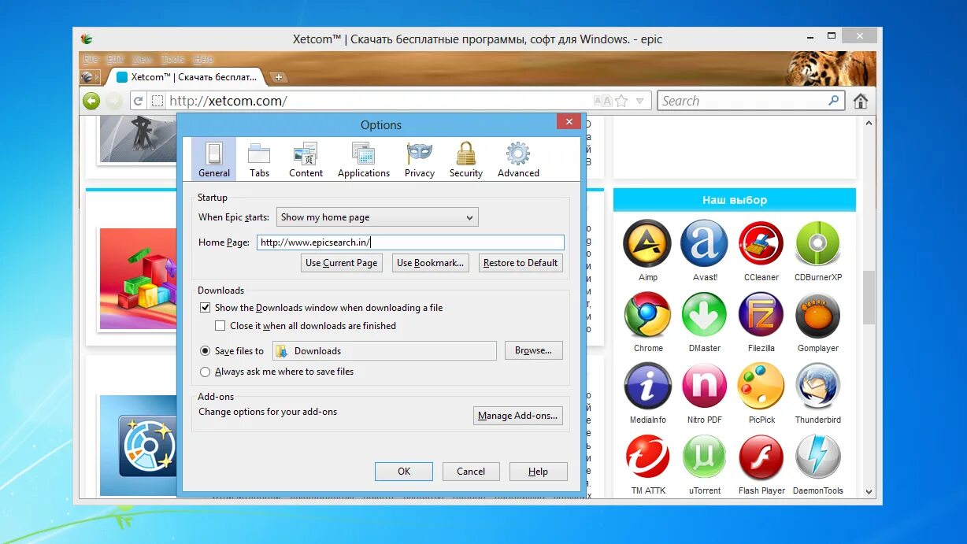
Task: Open the File menu
Action: click(91, 60)
